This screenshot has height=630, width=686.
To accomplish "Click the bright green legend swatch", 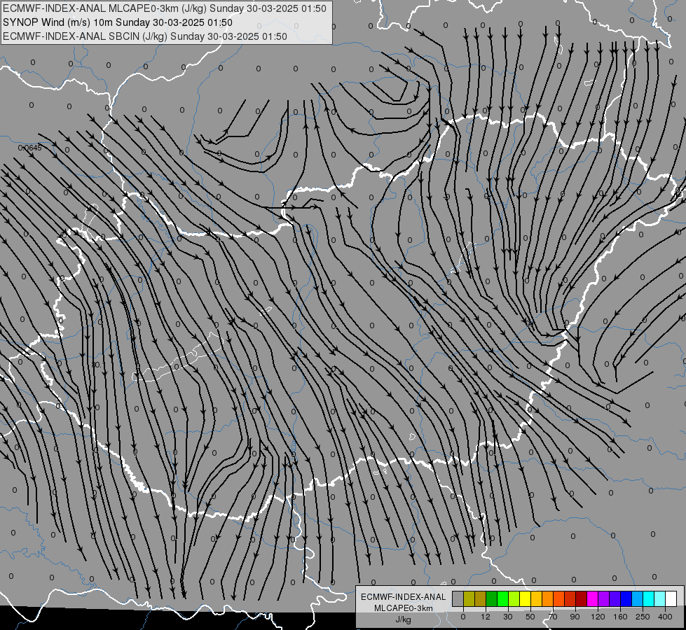I will click(502, 598).
